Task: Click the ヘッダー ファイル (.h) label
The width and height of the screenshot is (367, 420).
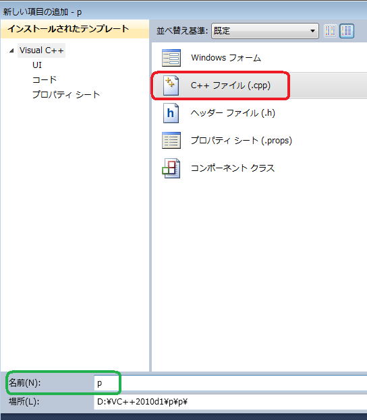Action: click(233, 113)
